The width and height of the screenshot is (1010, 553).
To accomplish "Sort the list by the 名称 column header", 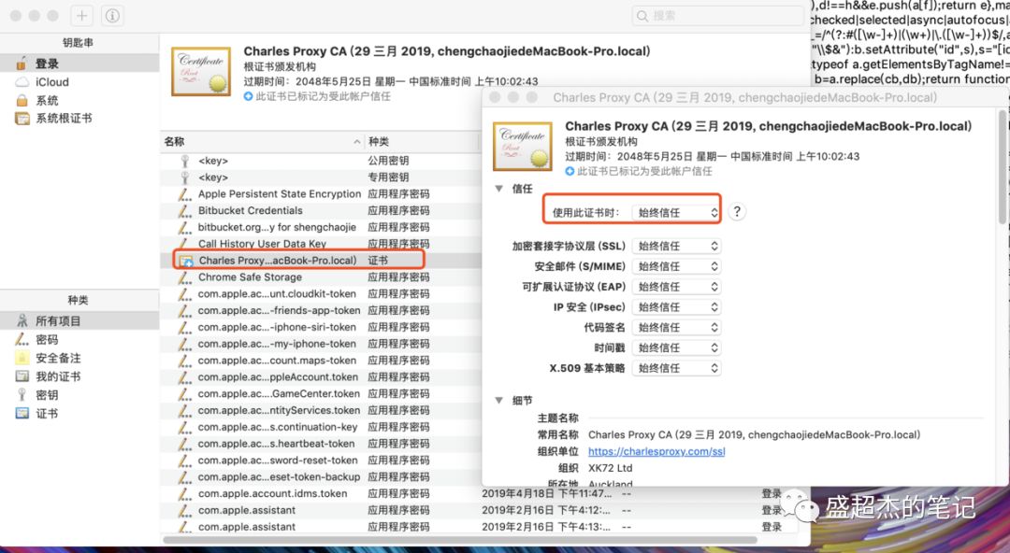I will tap(263, 142).
